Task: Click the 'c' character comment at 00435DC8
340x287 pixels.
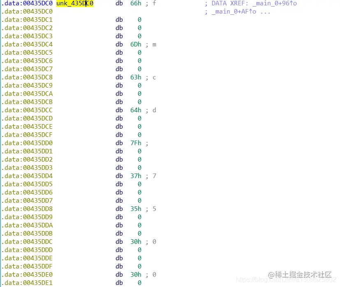Action: pyautogui.click(x=154, y=77)
